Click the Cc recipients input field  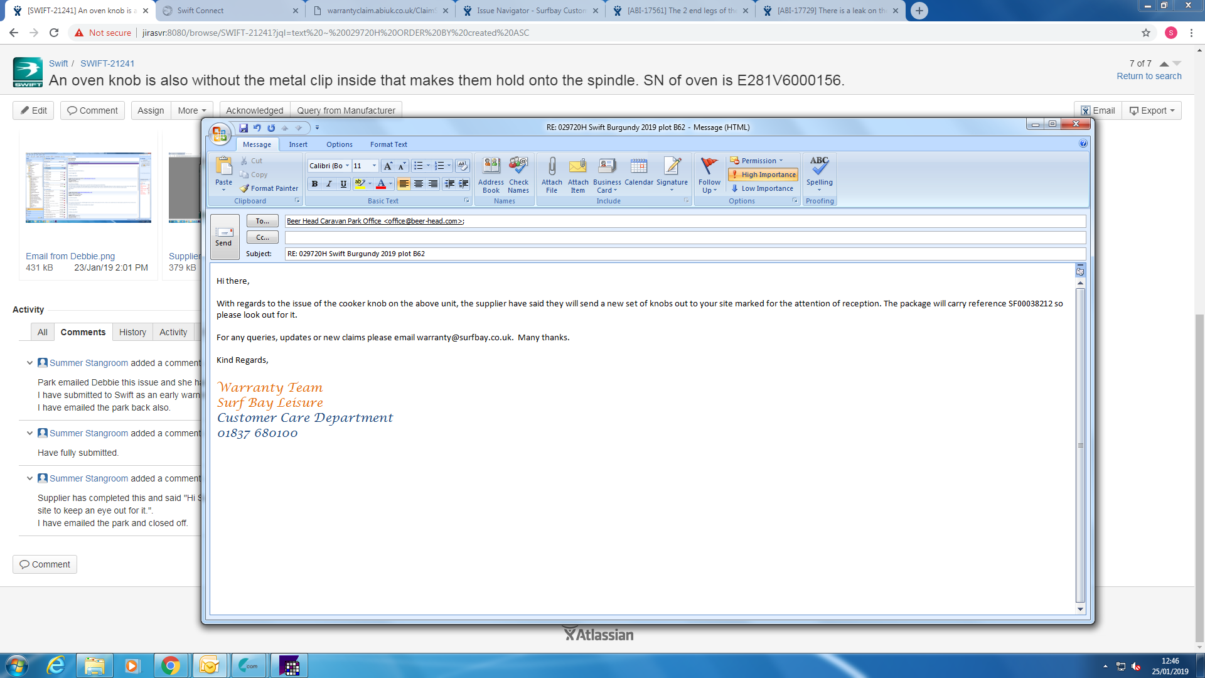coord(684,237)
